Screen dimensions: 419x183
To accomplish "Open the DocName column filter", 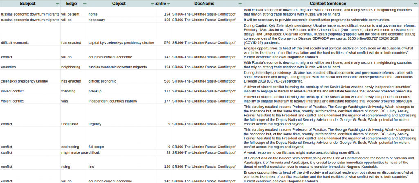I will [240, 4].
